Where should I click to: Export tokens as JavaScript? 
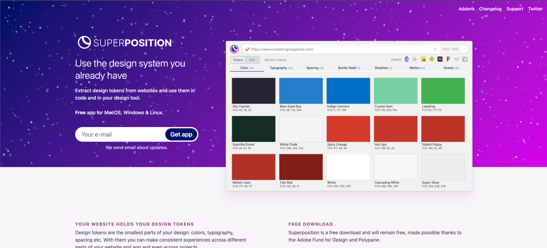coord(423,59)
